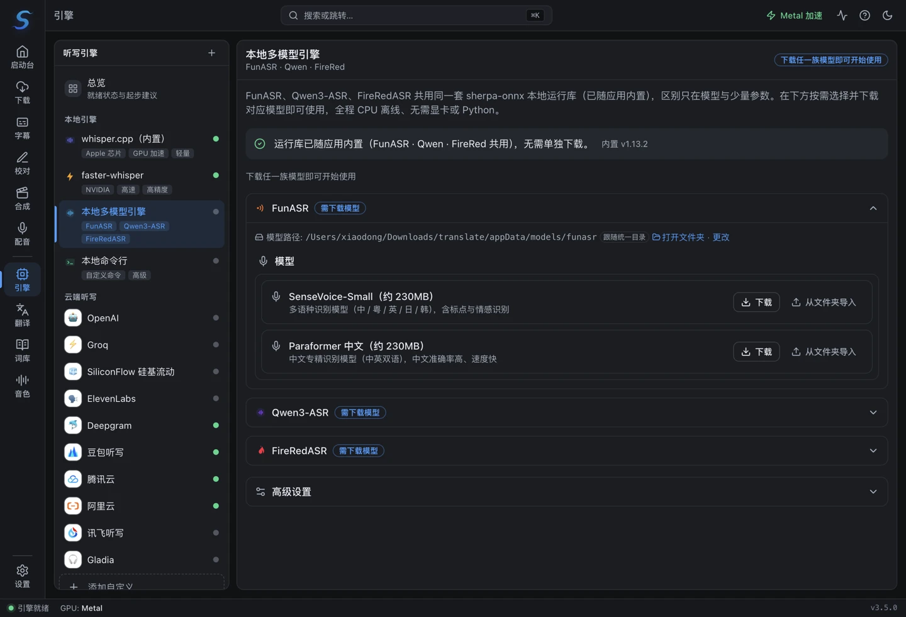The width and height of the screenshot is (906, 617).
Task: Click the FunASR tag under 本地多模型引擎
Action: pos(99,226)
